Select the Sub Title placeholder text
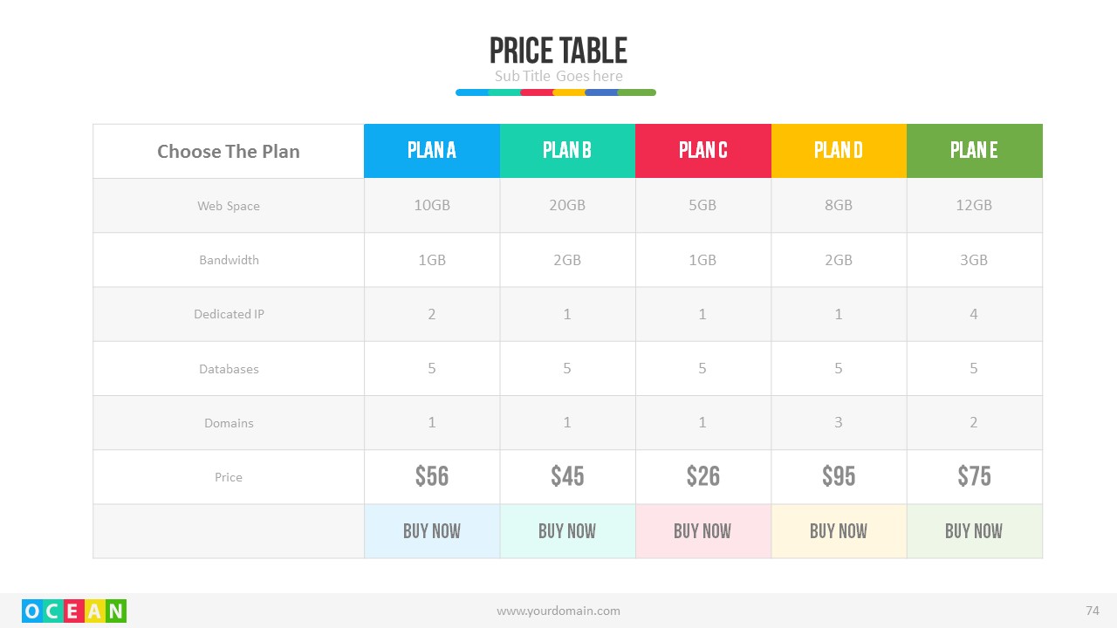The image size is (1117, 628). coord(558,76)
